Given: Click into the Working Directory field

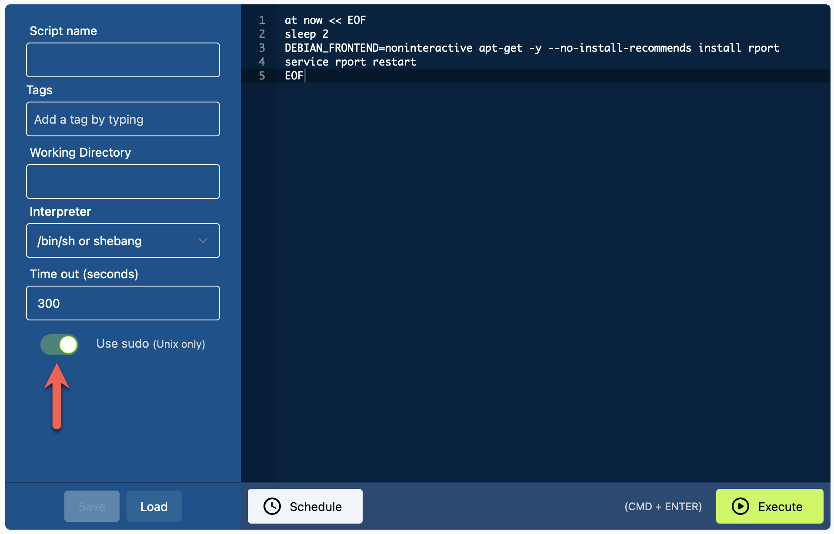Looking at the screenshot, I should click(x=123, y=181).
